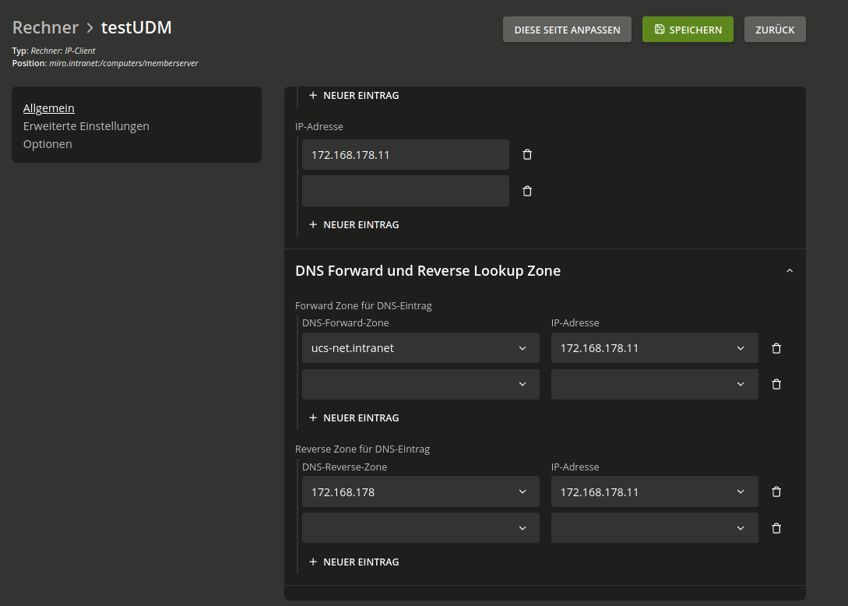Image resolution: width=848 pixels, height=606 pixels.
Task: Switch to Erweiterte Einstellungen tab
Action: 86,126
